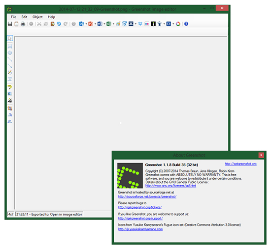Expand the PowerPoint export dropdown arrow
The image size is (271, 250).
[95, 24]
